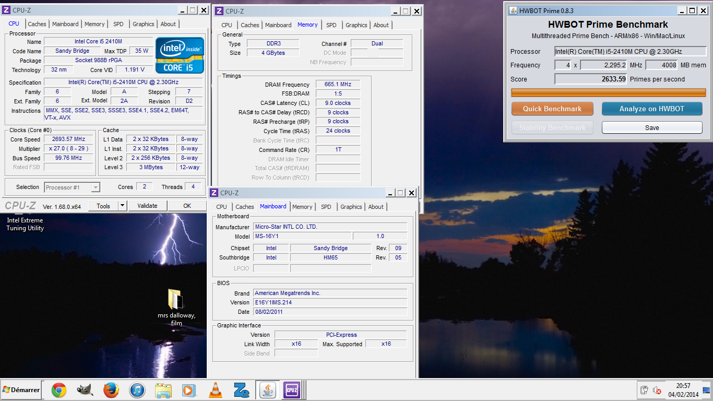Open Windows Explorer taskbar icon
713x401 pixels.
point(163,390)
